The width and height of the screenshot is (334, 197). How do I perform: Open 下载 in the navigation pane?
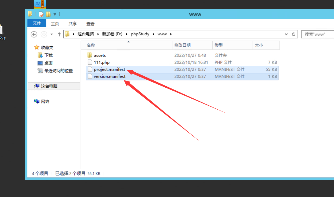pyautogui.click(x=49, y=55)
